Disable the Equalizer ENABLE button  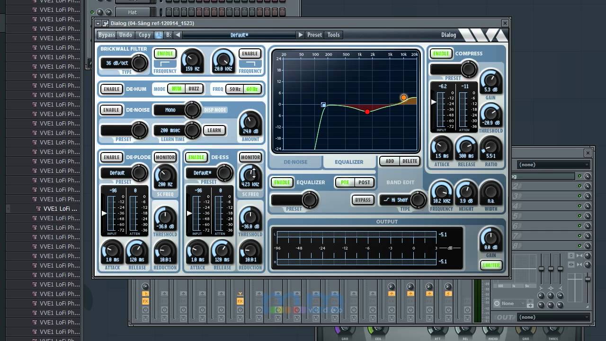click(x=282, y=182)
